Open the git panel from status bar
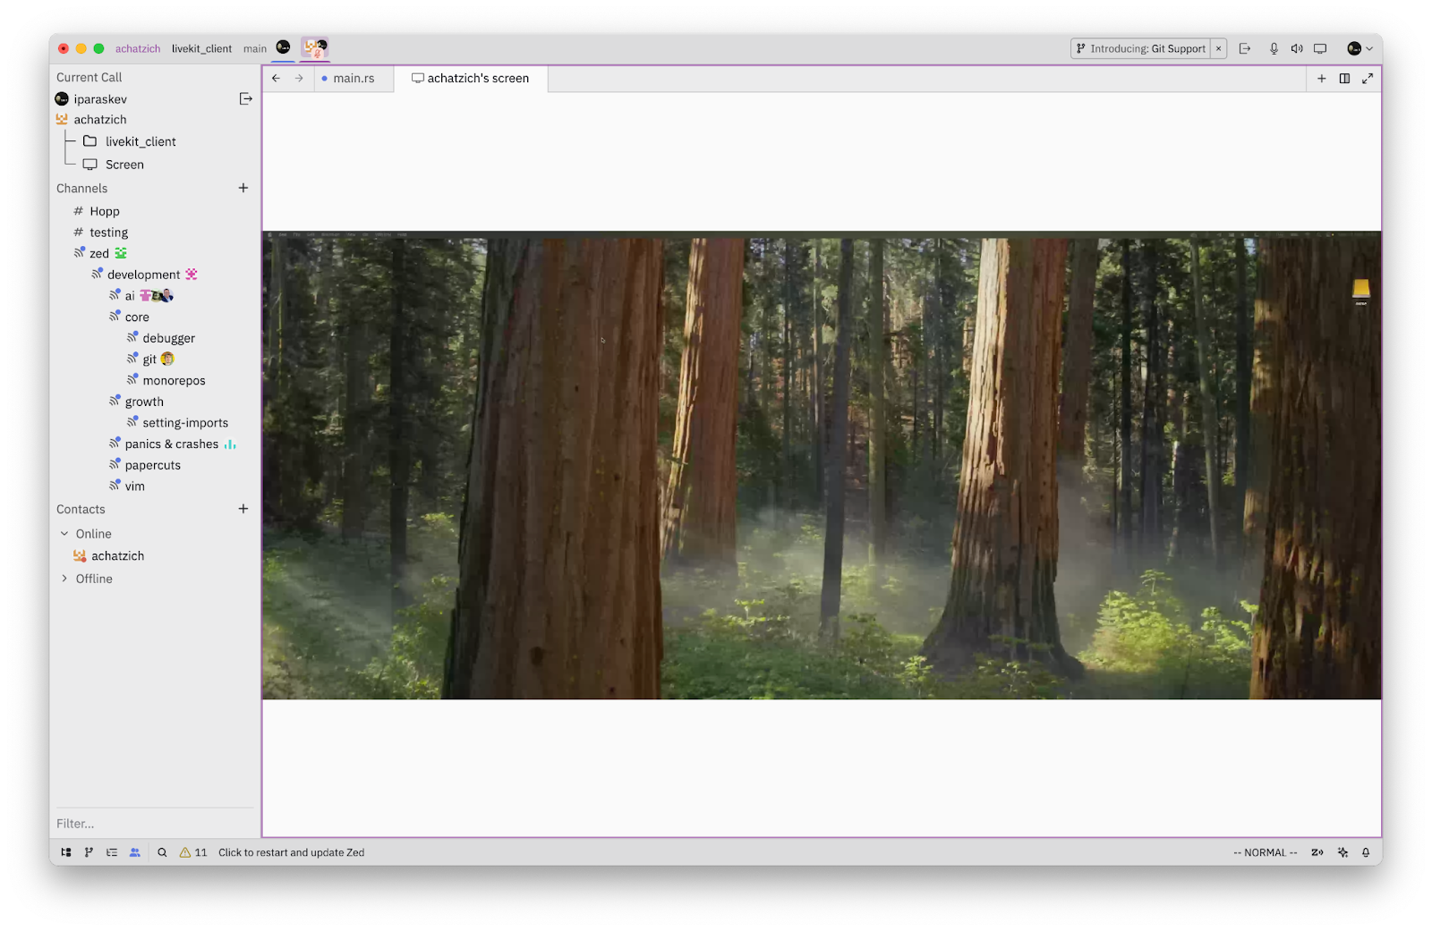 (x=89, y=852)
